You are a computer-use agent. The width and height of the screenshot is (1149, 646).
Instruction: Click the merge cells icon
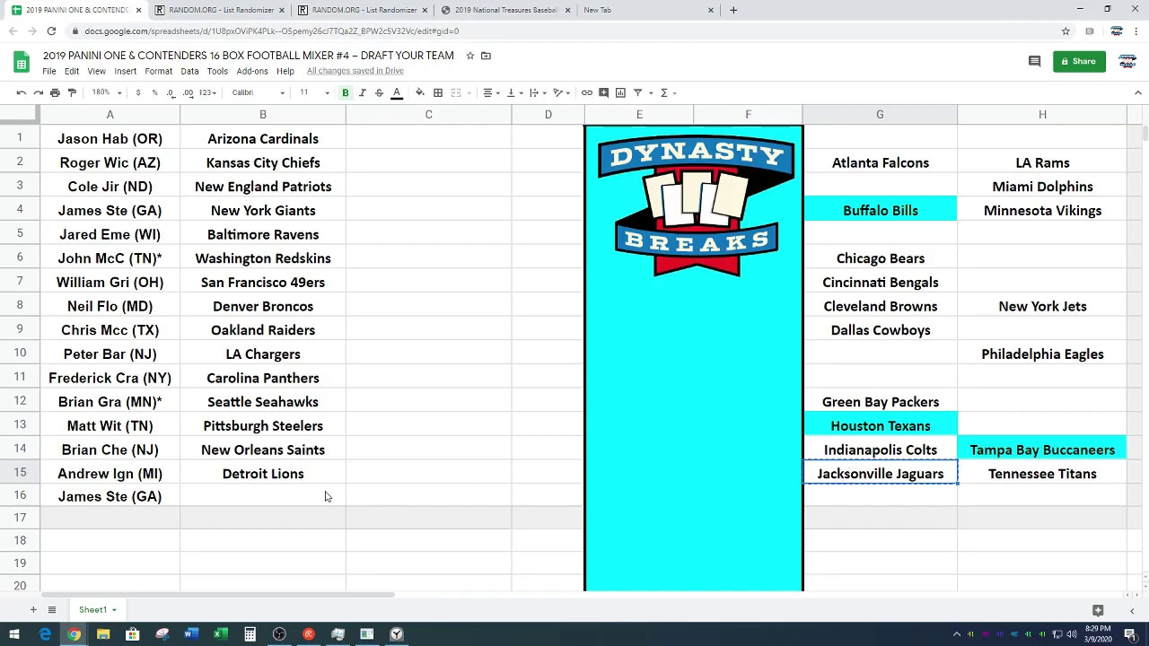pos(456,92)
